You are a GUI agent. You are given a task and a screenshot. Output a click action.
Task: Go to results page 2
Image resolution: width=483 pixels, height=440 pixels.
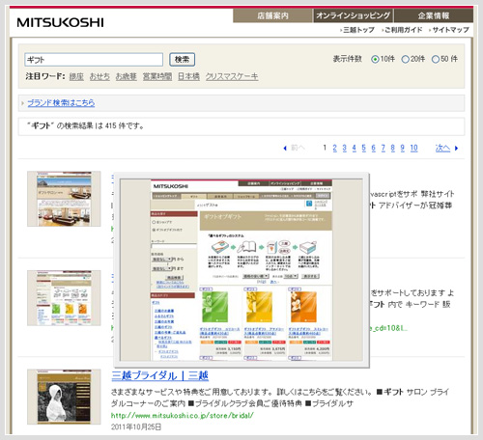tap(334, 148)
